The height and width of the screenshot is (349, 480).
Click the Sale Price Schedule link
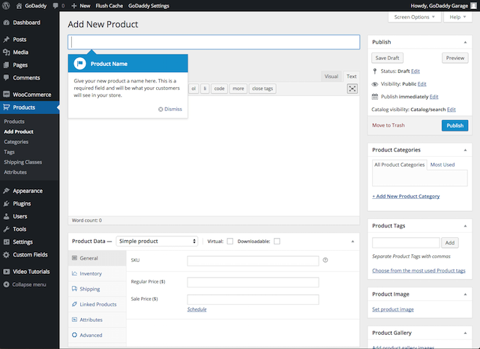coord(196,309)
